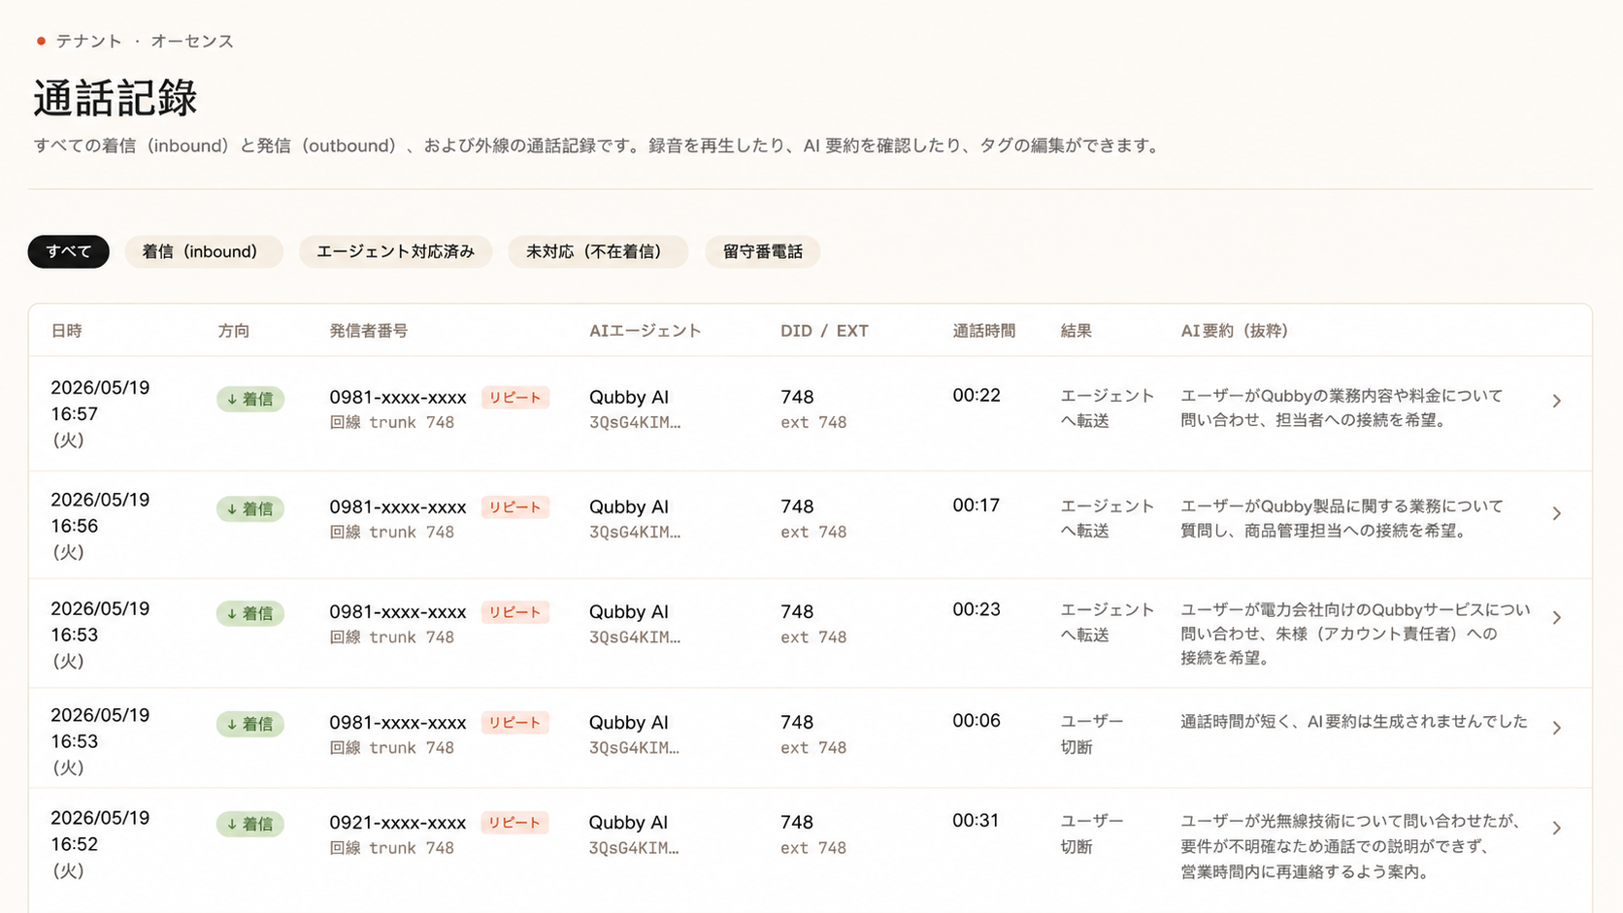The width and height of the screenshot is (1623, 913).
Task: Click リピート tag in 00:23 call row
Action: (515, 612)
